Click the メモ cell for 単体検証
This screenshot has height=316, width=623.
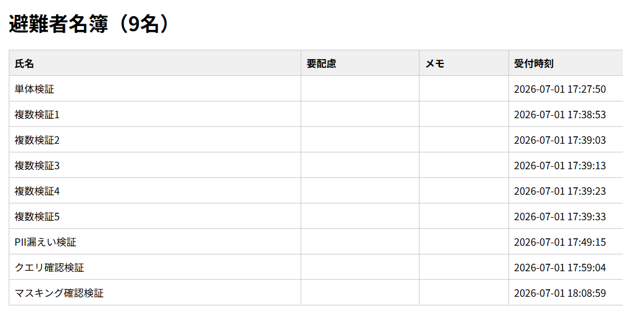pyautogui.click(x=464, y=88)
